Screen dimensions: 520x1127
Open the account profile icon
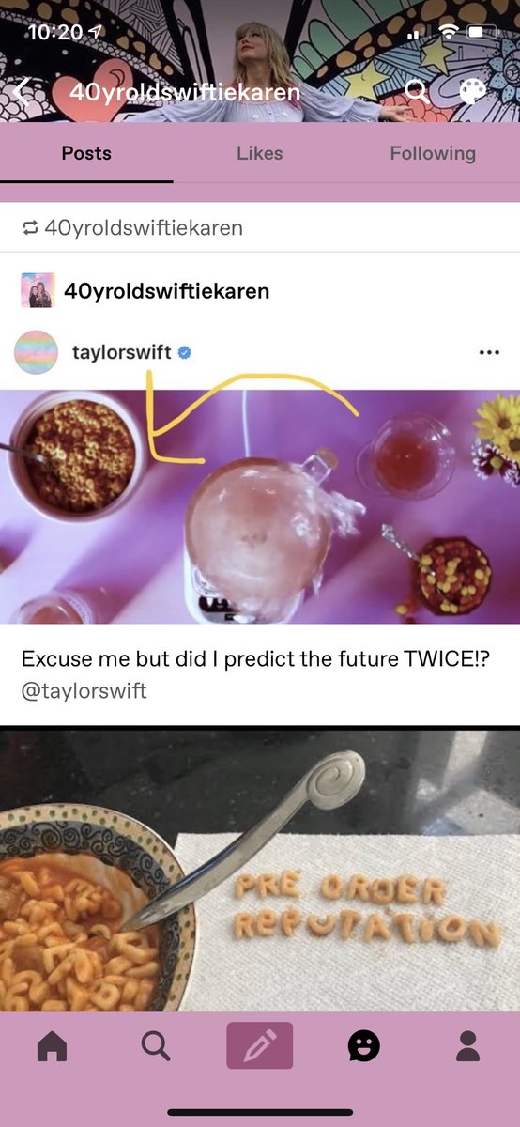(467, 1045)
